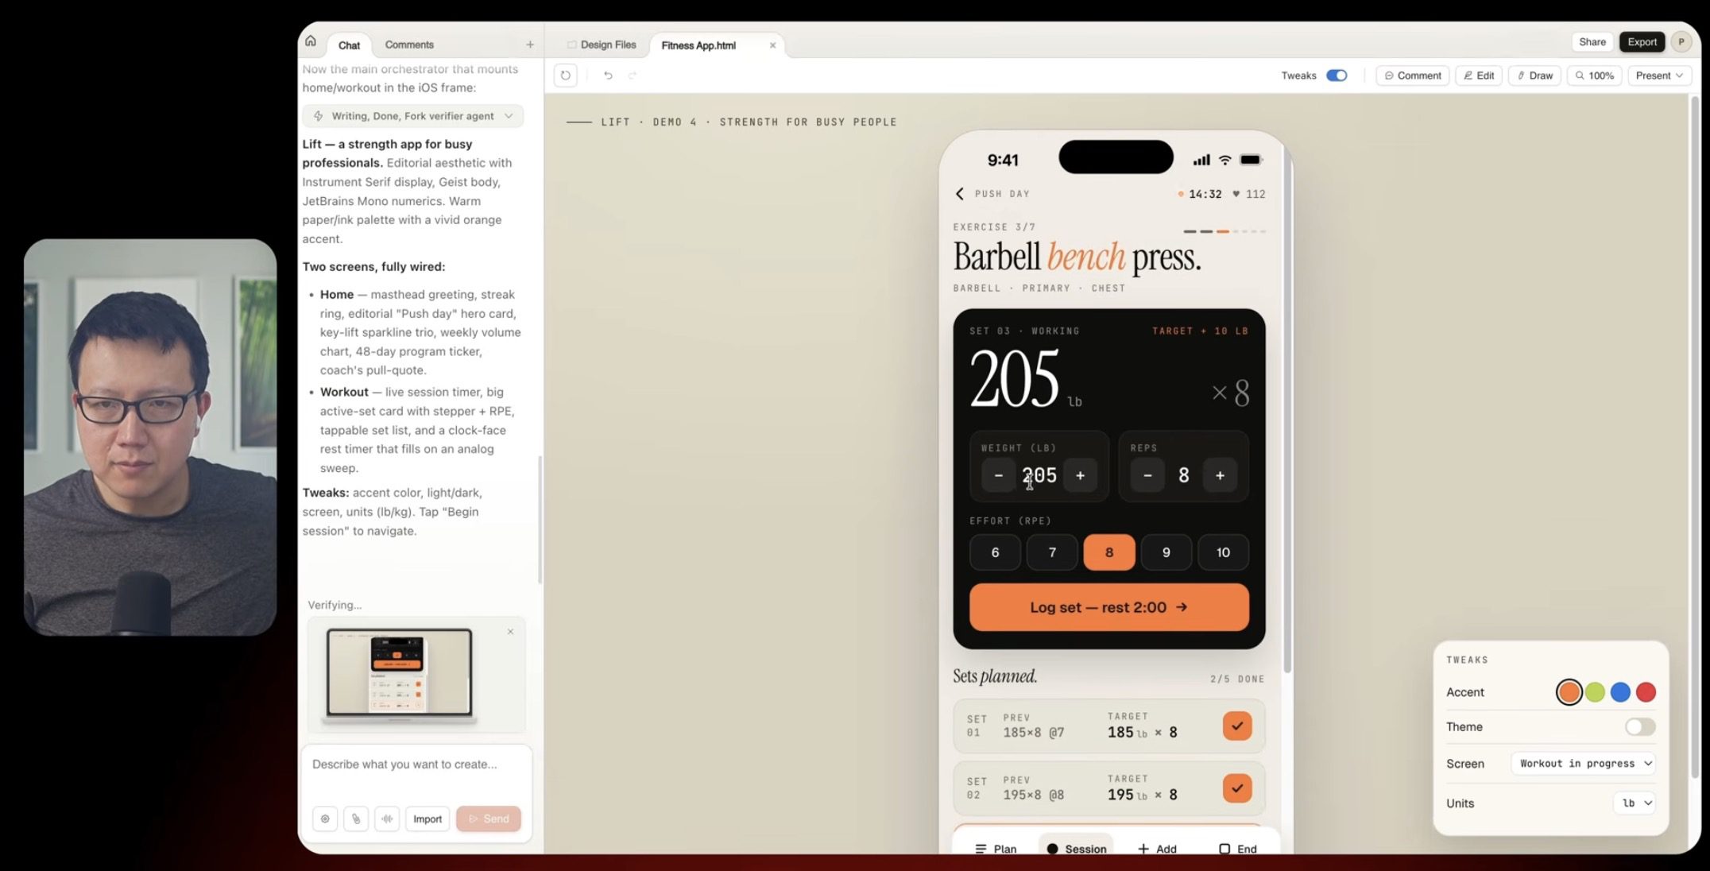The height and width of the screenshot is (871, 1710).
Task: Open the Screen dropdown showing Workout in progress
Action: (1583, 763)
